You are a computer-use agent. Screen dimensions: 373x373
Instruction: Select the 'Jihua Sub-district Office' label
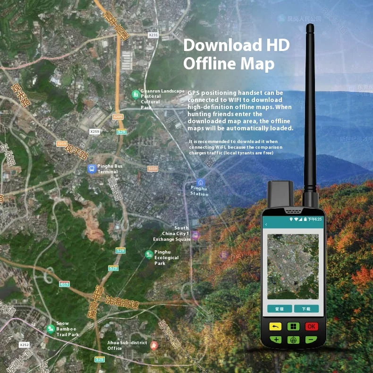[x=127, y=346]
